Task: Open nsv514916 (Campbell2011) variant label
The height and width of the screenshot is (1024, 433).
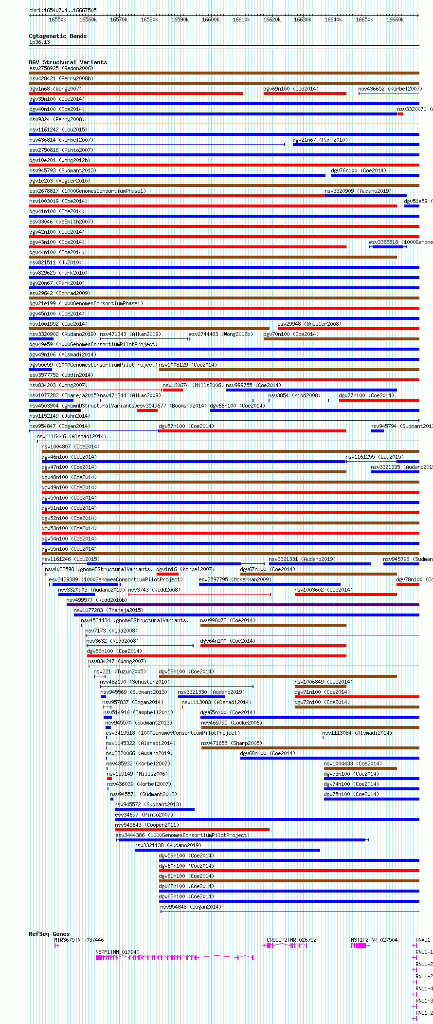Action: click(x=138, y=712)
